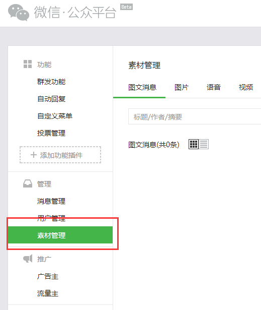
Task: Click 添加功能插件 button
Action: 60,155
